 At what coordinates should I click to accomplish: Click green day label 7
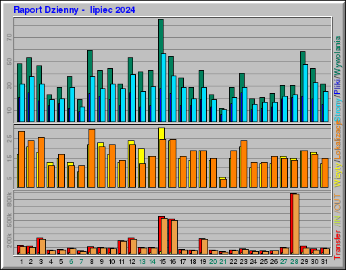pos(81,262)
